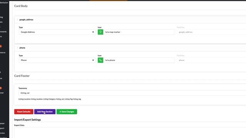The height and width of the screenshot is (138, 246).
Task: Collapse the google_address section header
Action: coord(130,20)
